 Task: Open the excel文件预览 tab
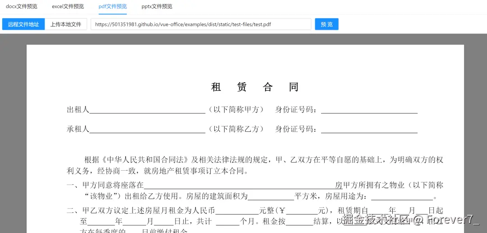click(68, 6)
